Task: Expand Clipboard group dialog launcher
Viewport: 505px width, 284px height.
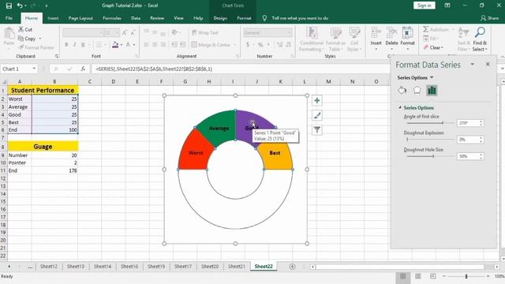Action: (57, 56)
